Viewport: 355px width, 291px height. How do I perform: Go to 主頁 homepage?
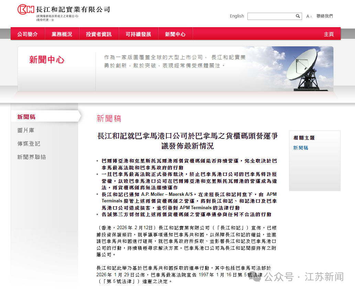point(329,34)
